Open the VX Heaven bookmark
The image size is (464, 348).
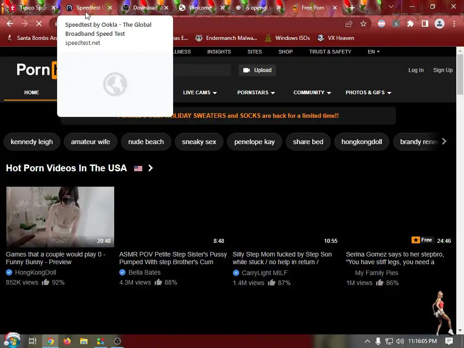(336, 38)
